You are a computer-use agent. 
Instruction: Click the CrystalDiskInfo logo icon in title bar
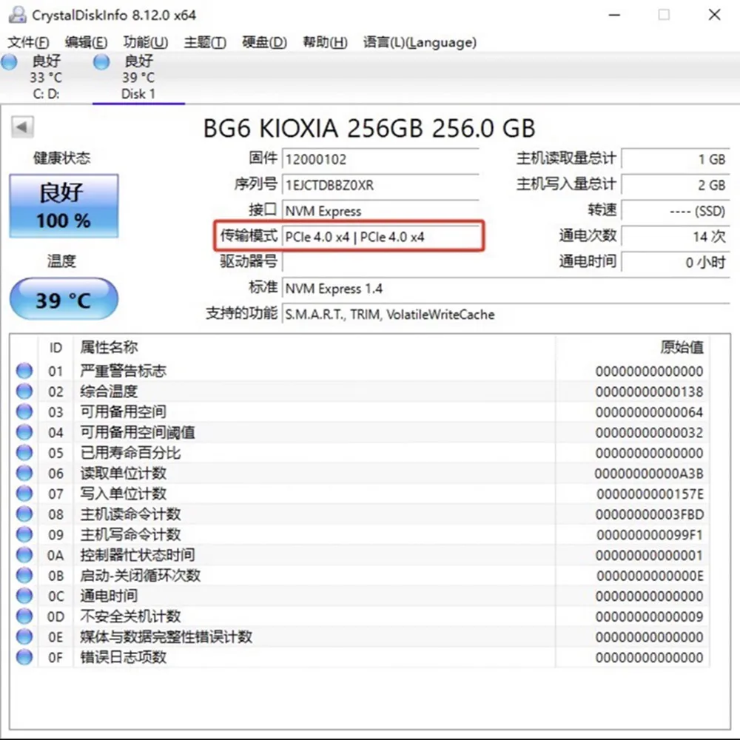(16, 14)
